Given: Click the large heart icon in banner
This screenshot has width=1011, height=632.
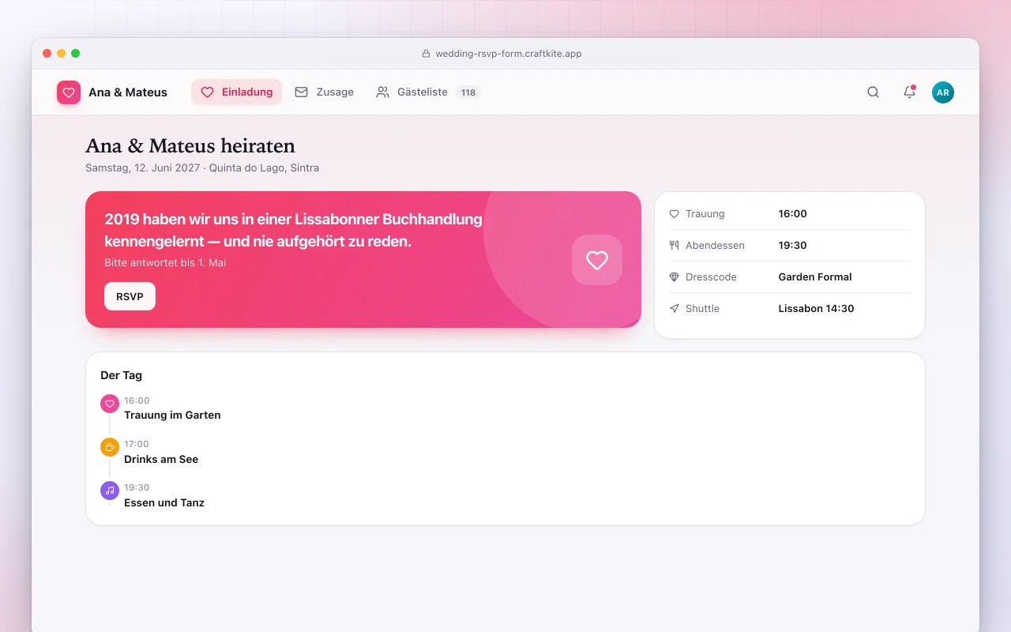Looking at the screenshot, I should click(x=597, y=260).
